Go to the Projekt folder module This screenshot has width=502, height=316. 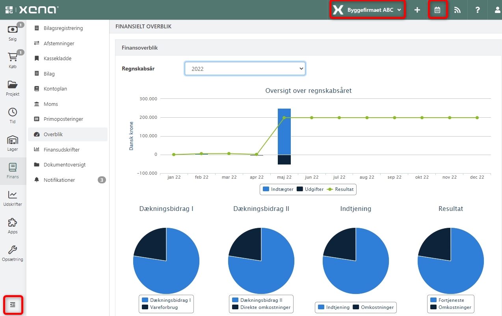13,88
